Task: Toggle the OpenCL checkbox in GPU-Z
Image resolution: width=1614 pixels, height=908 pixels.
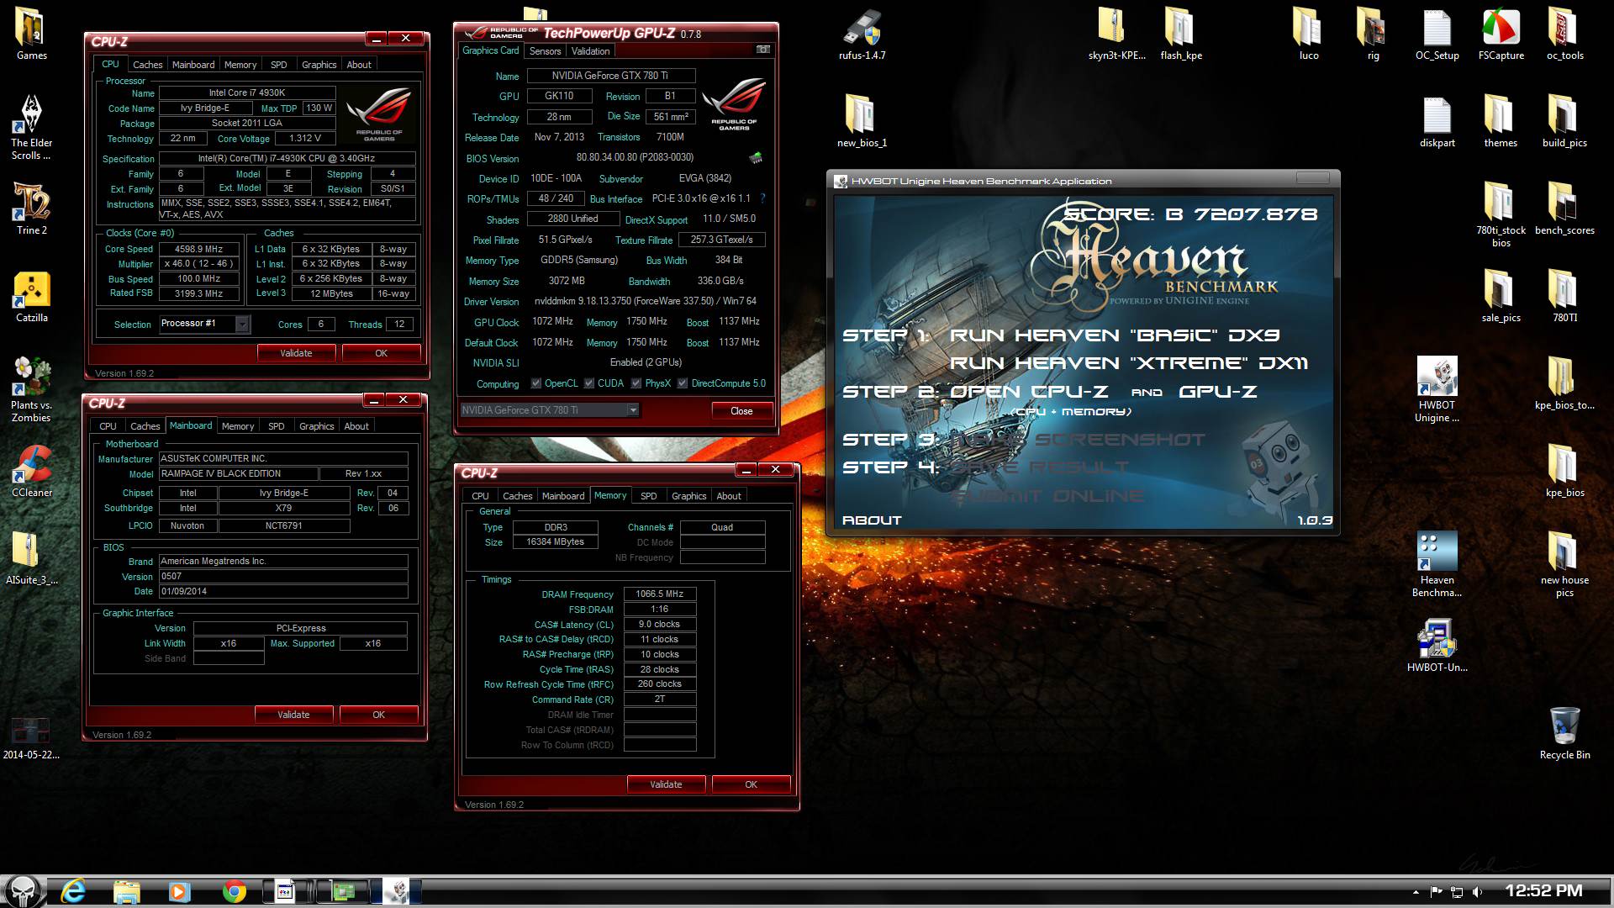Action: point(536,383)
